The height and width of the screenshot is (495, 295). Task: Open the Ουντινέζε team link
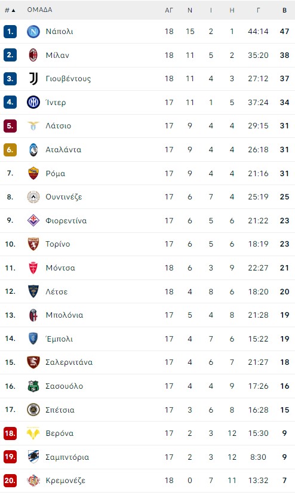tap(64, 197)
